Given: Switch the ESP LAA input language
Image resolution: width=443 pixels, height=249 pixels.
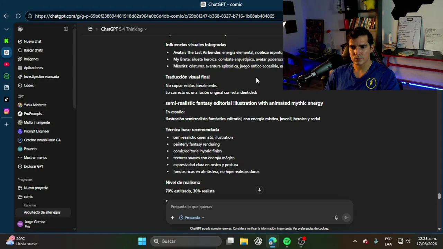Looking at the screenshot, I should (388, 241).
